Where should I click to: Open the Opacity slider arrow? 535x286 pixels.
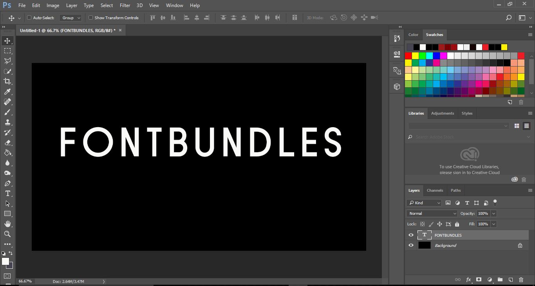point(493,214)
